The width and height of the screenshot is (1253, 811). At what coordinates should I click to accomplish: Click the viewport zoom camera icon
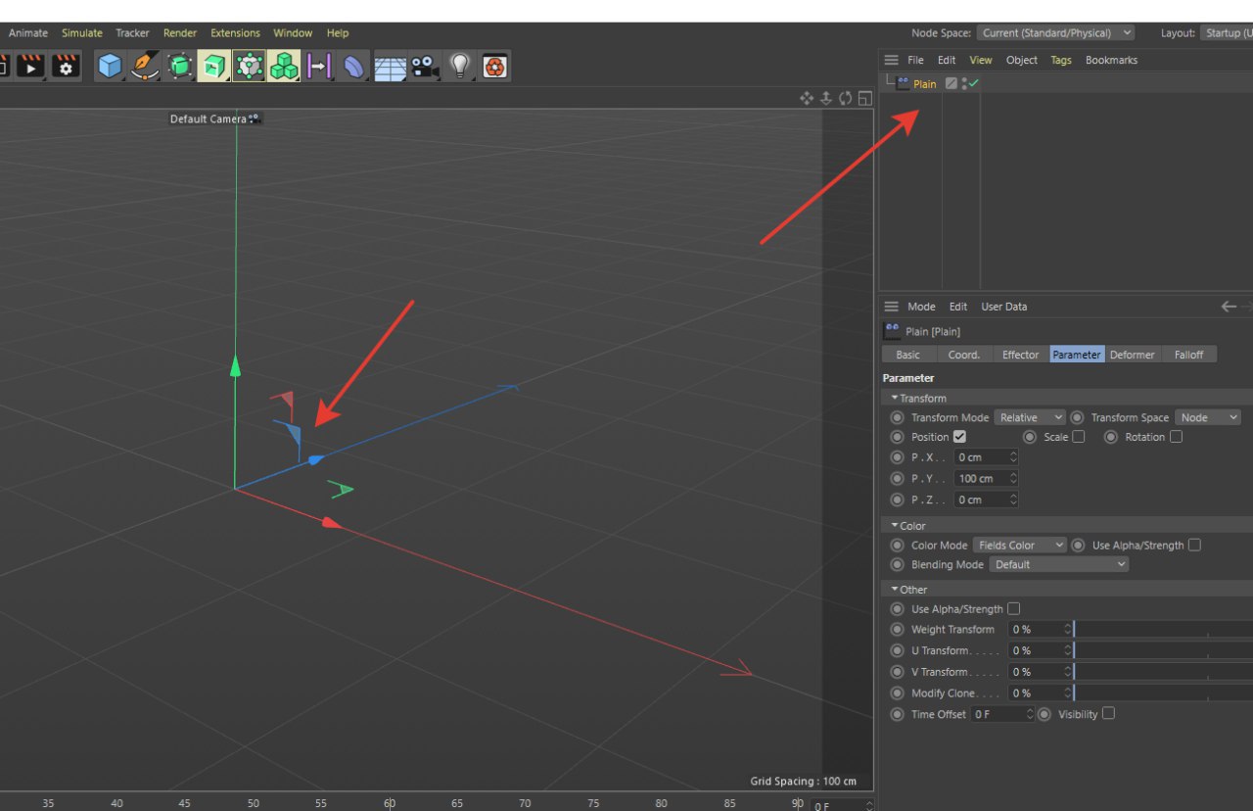click(826, 98)
